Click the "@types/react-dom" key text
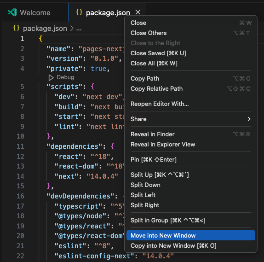This screenshot has height=262, width=264. (x=89, y=236)
